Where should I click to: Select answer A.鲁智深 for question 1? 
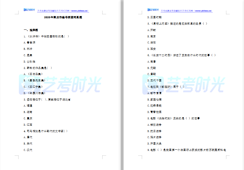point(30,42)
